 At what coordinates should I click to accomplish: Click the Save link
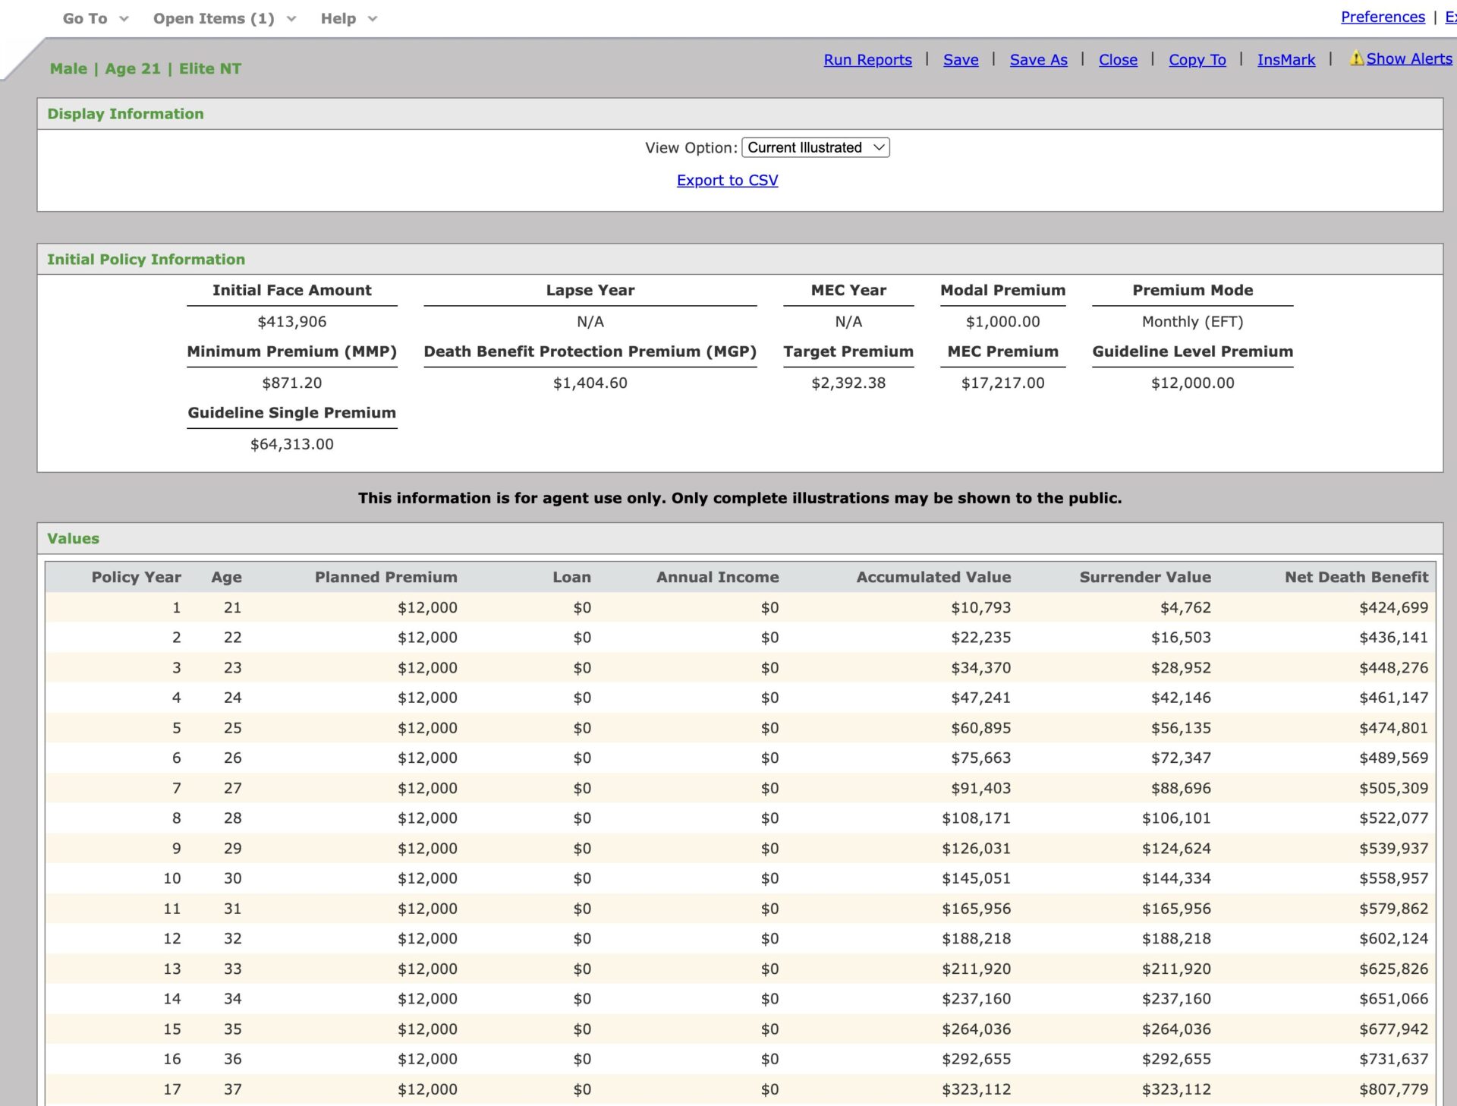[x=961, y=59]
